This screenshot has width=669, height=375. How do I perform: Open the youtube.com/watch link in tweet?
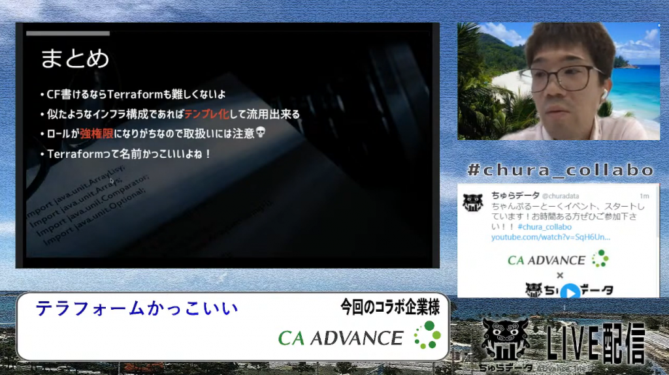[550, 237]
